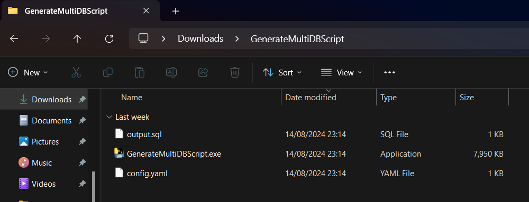Go up one folder level
This screenshot has width=529, height=202.
click(77, 39)
